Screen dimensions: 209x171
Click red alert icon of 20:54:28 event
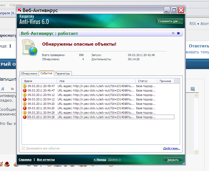[x=25, y=117]
